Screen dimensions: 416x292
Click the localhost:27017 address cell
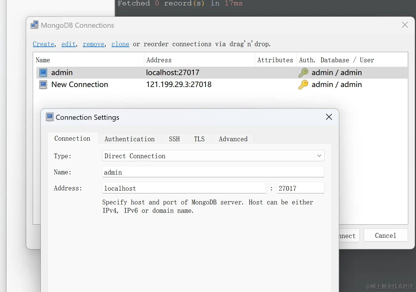173,73
